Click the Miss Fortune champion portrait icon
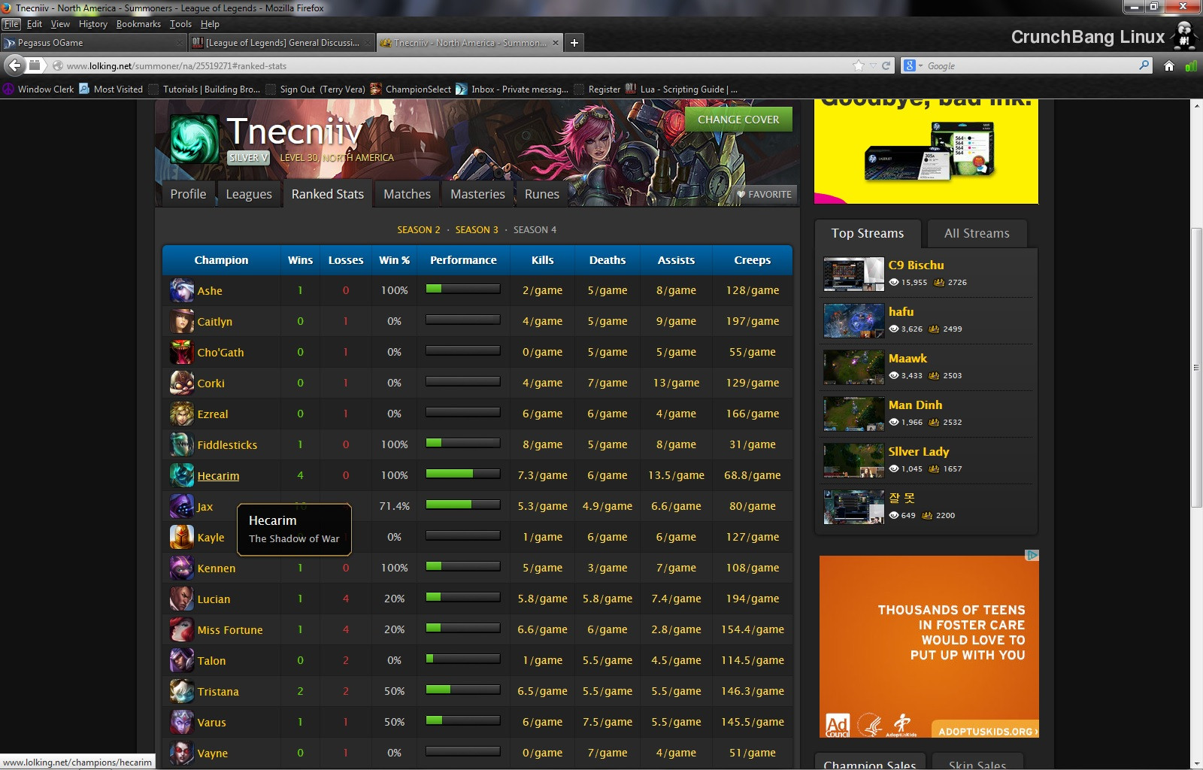This screenshot has height=770, width=1203. (182, 629)
